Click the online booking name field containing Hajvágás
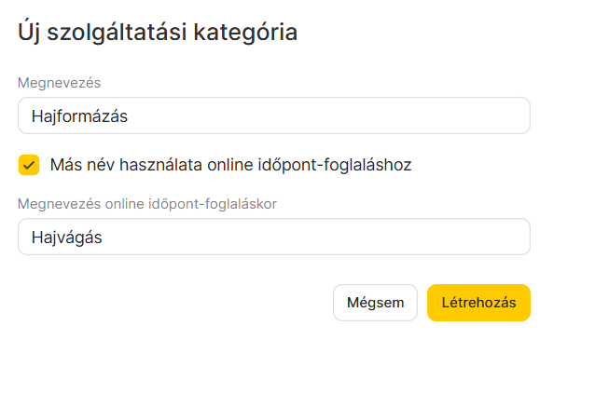Image resolution: width=595 pixels, height=394 pixels. click(274, 238)
